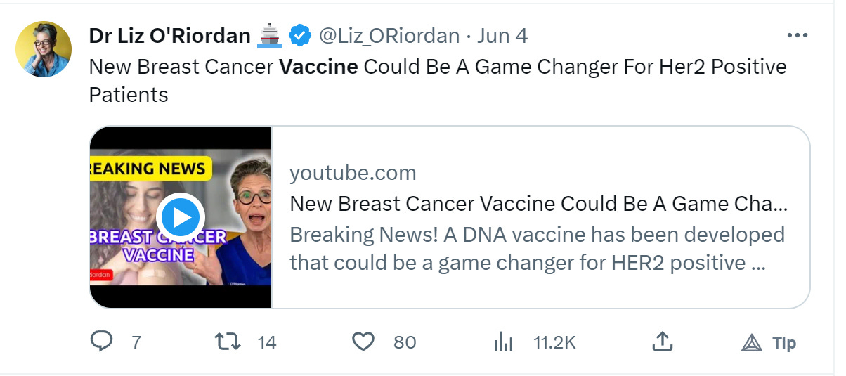Click the ship emoji next to name

click(x=271, y=35)
